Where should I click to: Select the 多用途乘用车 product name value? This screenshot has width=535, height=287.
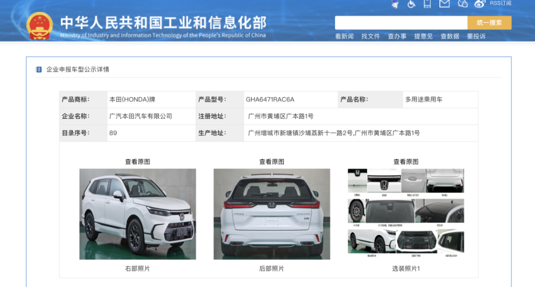[x=424, y=100]
